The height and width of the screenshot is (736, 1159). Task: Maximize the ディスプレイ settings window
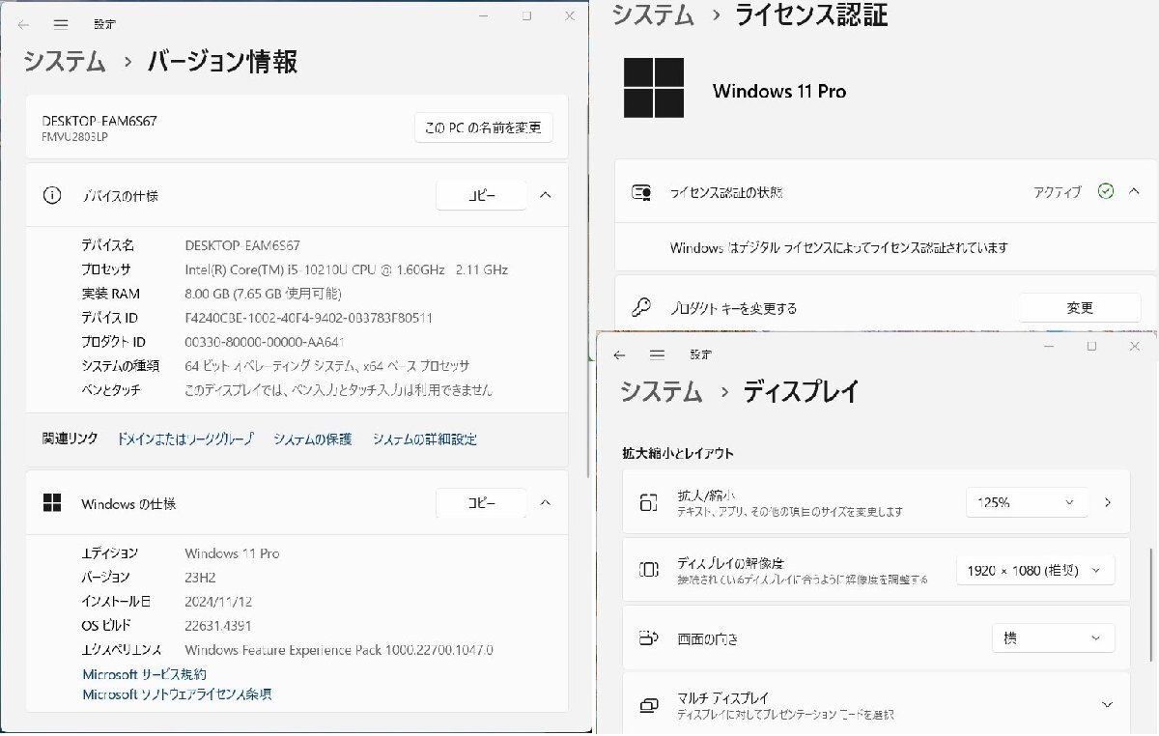pyautogui.click(x=1091, y=346)
